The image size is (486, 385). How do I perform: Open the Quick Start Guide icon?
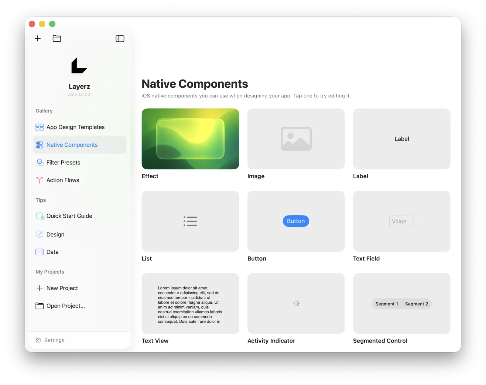click(x=40, y=216)
